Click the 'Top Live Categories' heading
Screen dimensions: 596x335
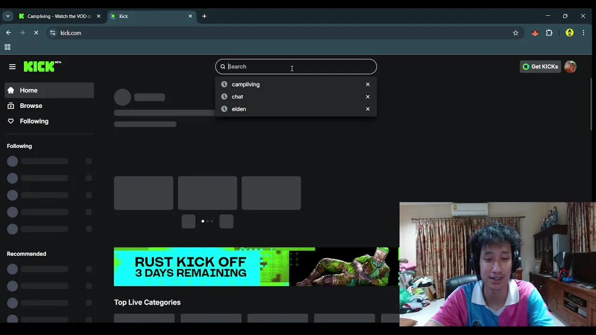(147, 302)
